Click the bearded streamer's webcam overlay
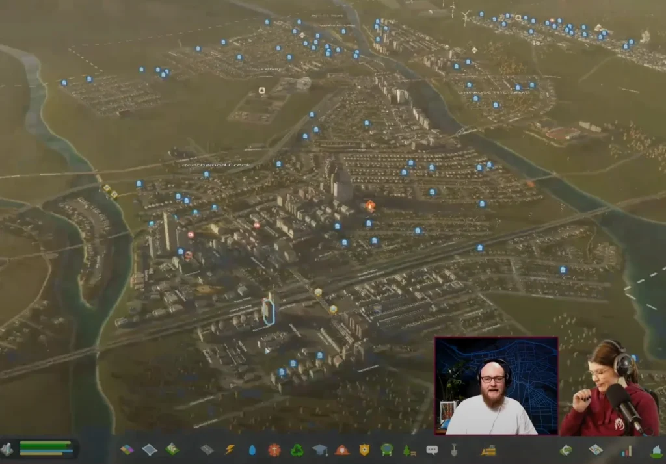Viewport: 666px width, 464px height. pyautogui.click(x=496, y=386)
